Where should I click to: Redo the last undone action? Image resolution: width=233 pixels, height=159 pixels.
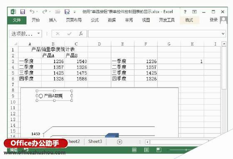click(x=45, y=12)
